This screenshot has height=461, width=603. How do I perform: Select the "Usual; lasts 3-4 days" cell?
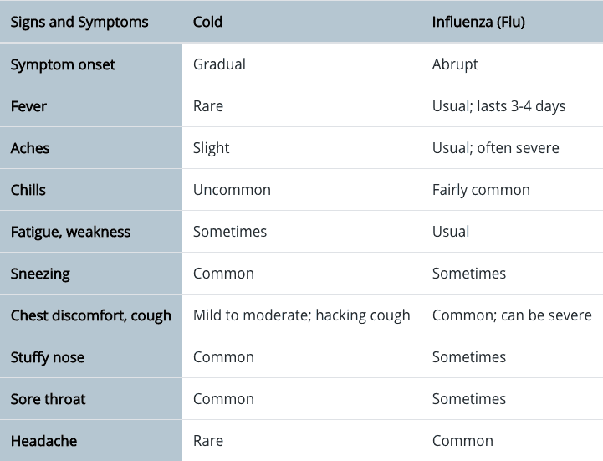[x=498, y=106]
